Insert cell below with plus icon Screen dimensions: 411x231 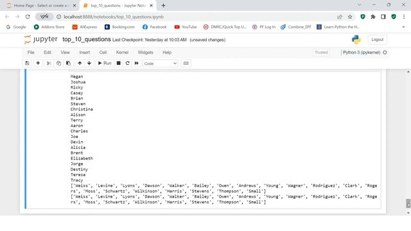click(x=38, y=64)
